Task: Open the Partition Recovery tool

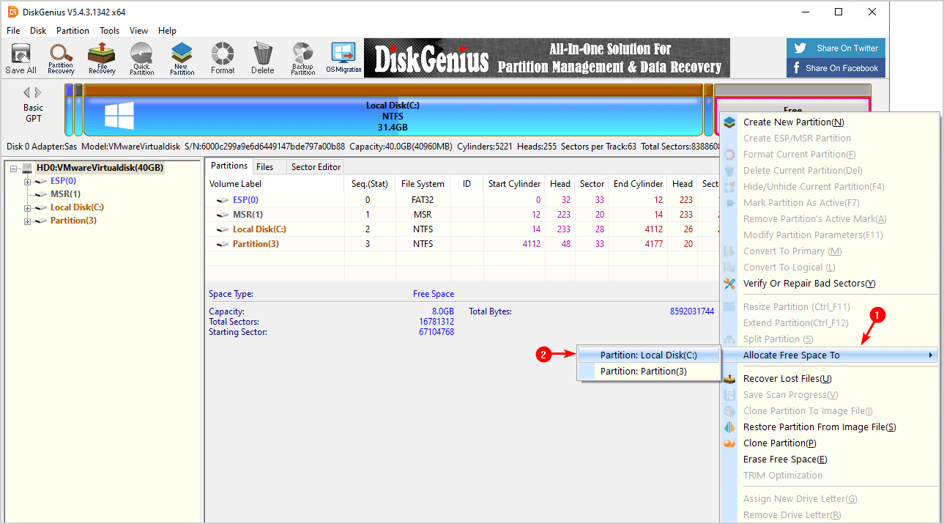Action: (x=61, y=59)
